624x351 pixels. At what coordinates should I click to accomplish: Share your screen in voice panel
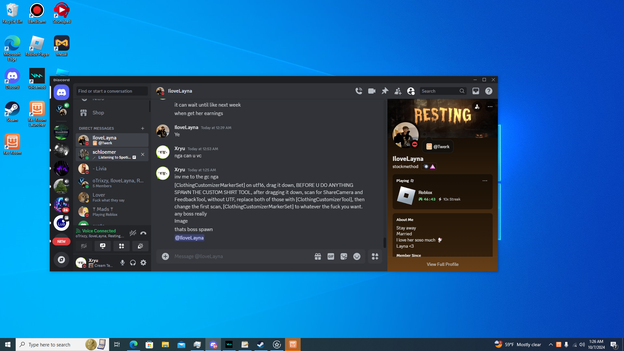coord(103,246)
